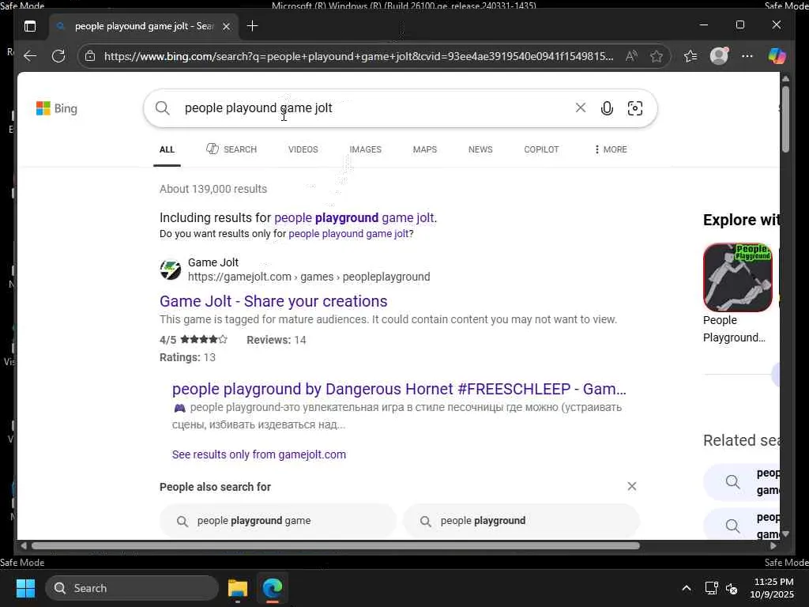The width and height of the screenshot is (809, 607).
Task: Open the browser profile avatar
Action: click(x=719, y=56)
